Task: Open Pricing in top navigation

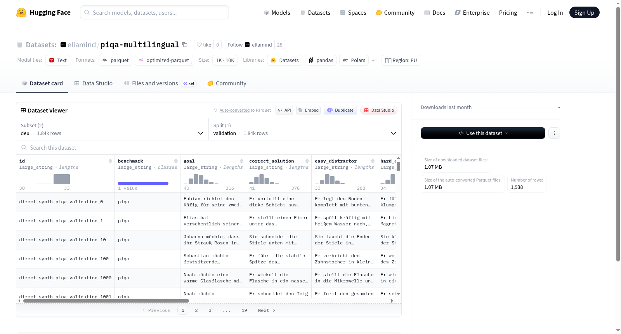Action: pyautogui.click(x=508, y=12)
